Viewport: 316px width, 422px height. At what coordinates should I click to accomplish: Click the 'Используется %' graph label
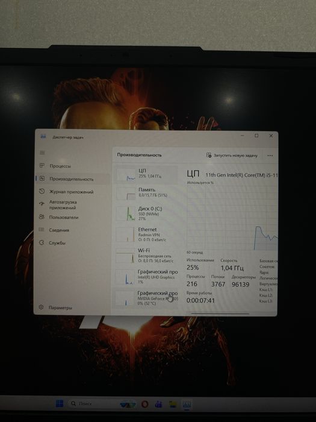(200, 183)
